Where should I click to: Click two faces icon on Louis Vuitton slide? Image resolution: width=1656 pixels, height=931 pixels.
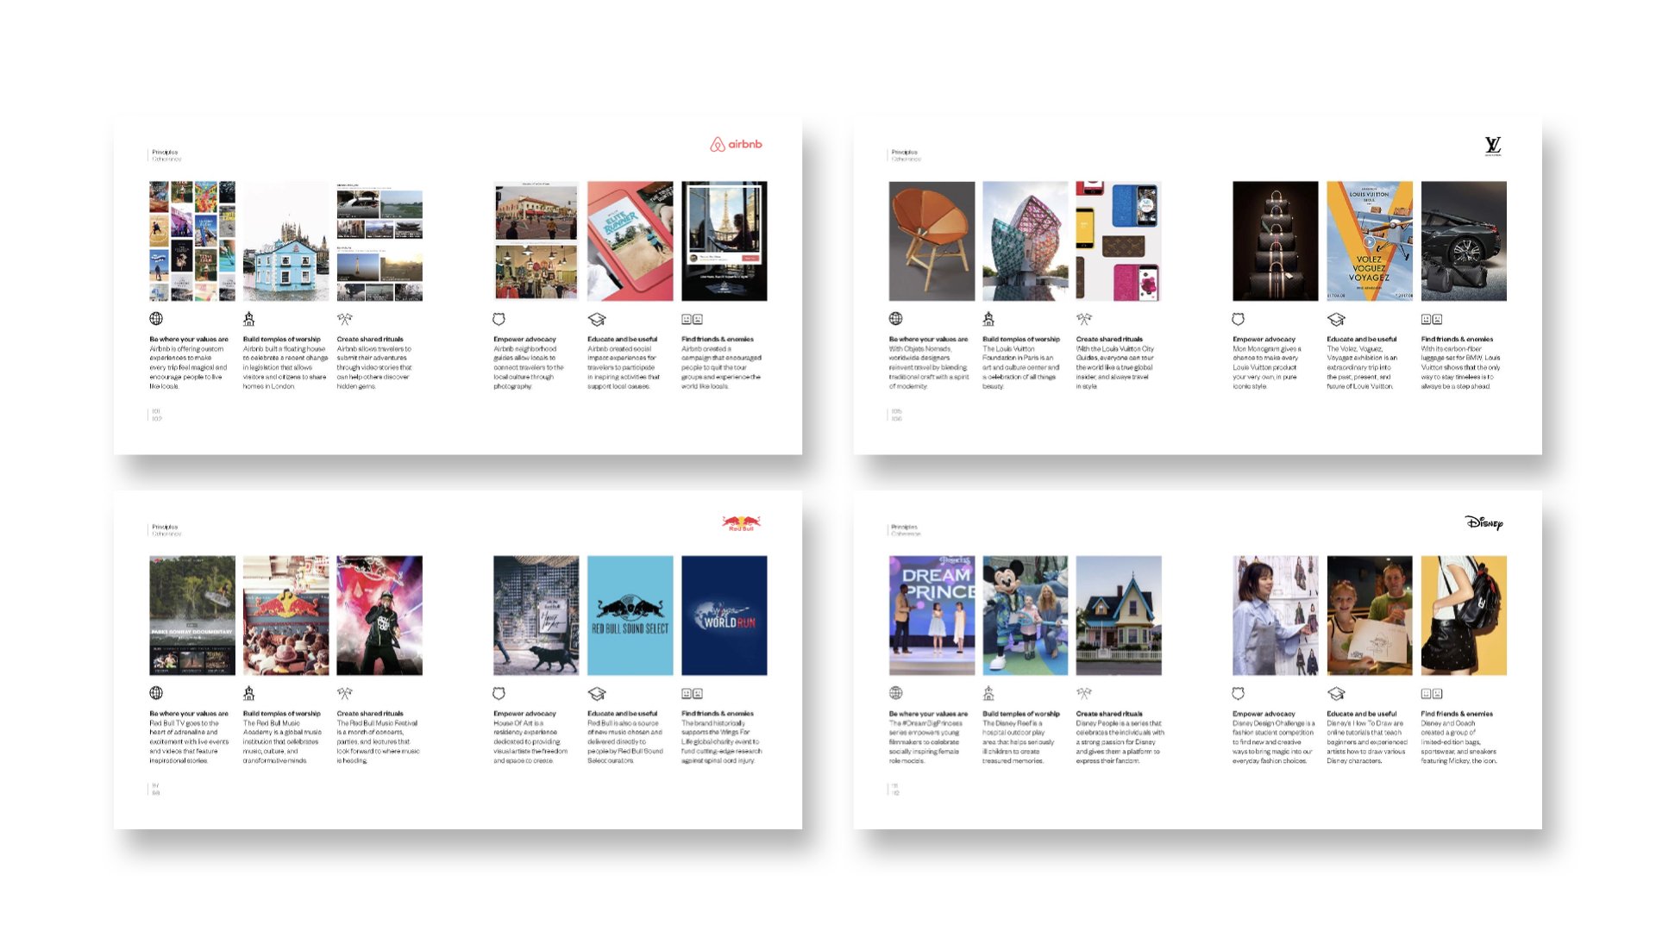(1431, 319)
